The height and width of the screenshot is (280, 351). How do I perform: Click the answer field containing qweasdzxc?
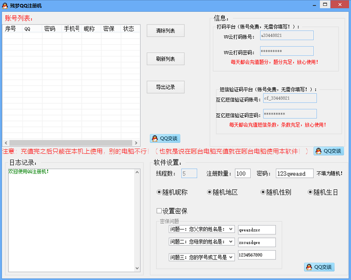257,230
